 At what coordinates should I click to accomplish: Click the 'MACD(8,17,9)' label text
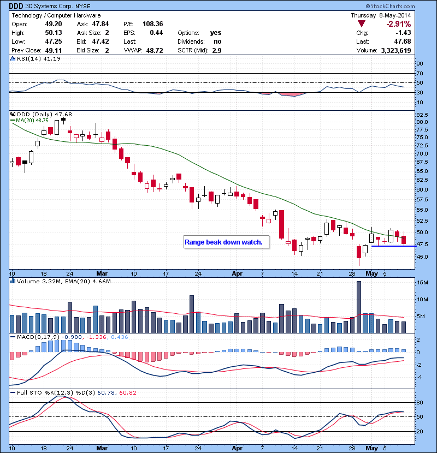coord(38,337)
